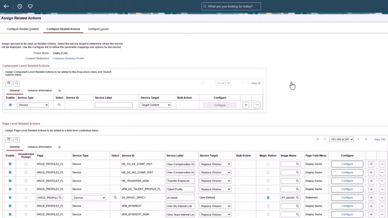Click Component Level service Select lookup icon

click(59, 105)
